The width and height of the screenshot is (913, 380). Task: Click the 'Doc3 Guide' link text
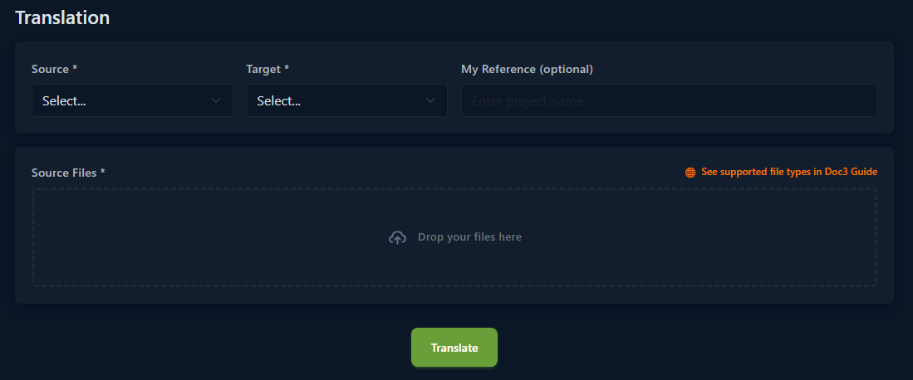pyautogui.click(x=851, y=172)
